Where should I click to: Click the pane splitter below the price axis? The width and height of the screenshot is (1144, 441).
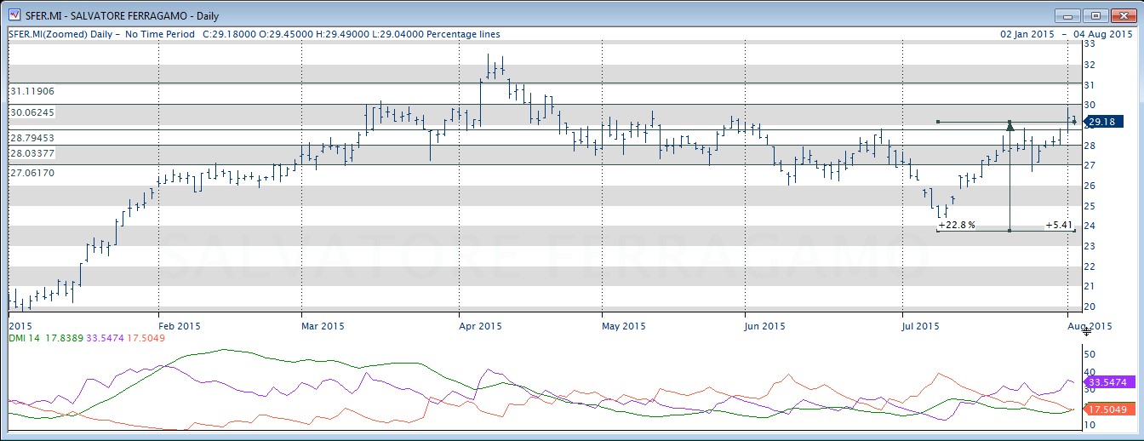pyautogui.click(x=1086, y=331)
